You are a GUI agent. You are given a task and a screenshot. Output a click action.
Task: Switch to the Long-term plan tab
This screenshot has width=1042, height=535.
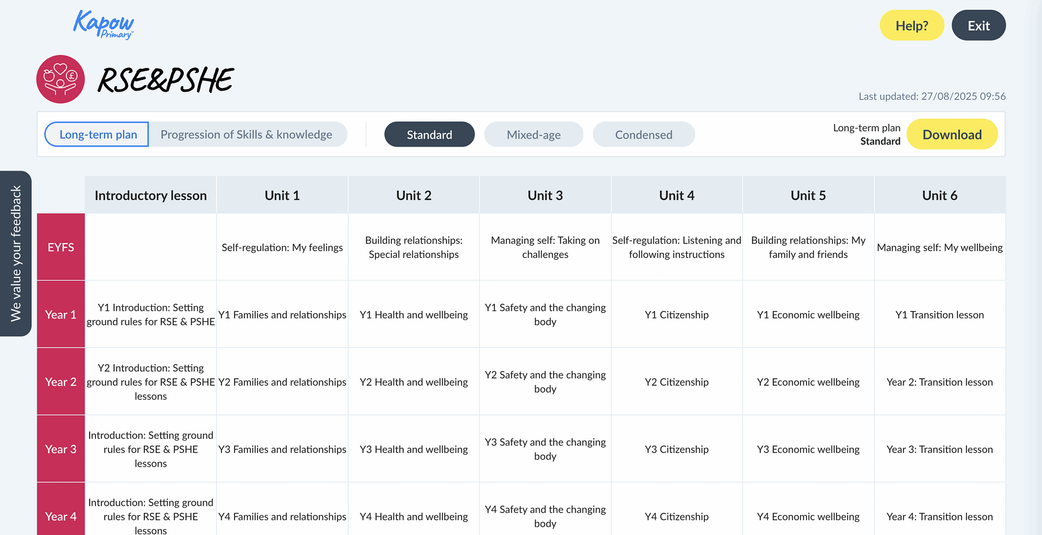98,135
